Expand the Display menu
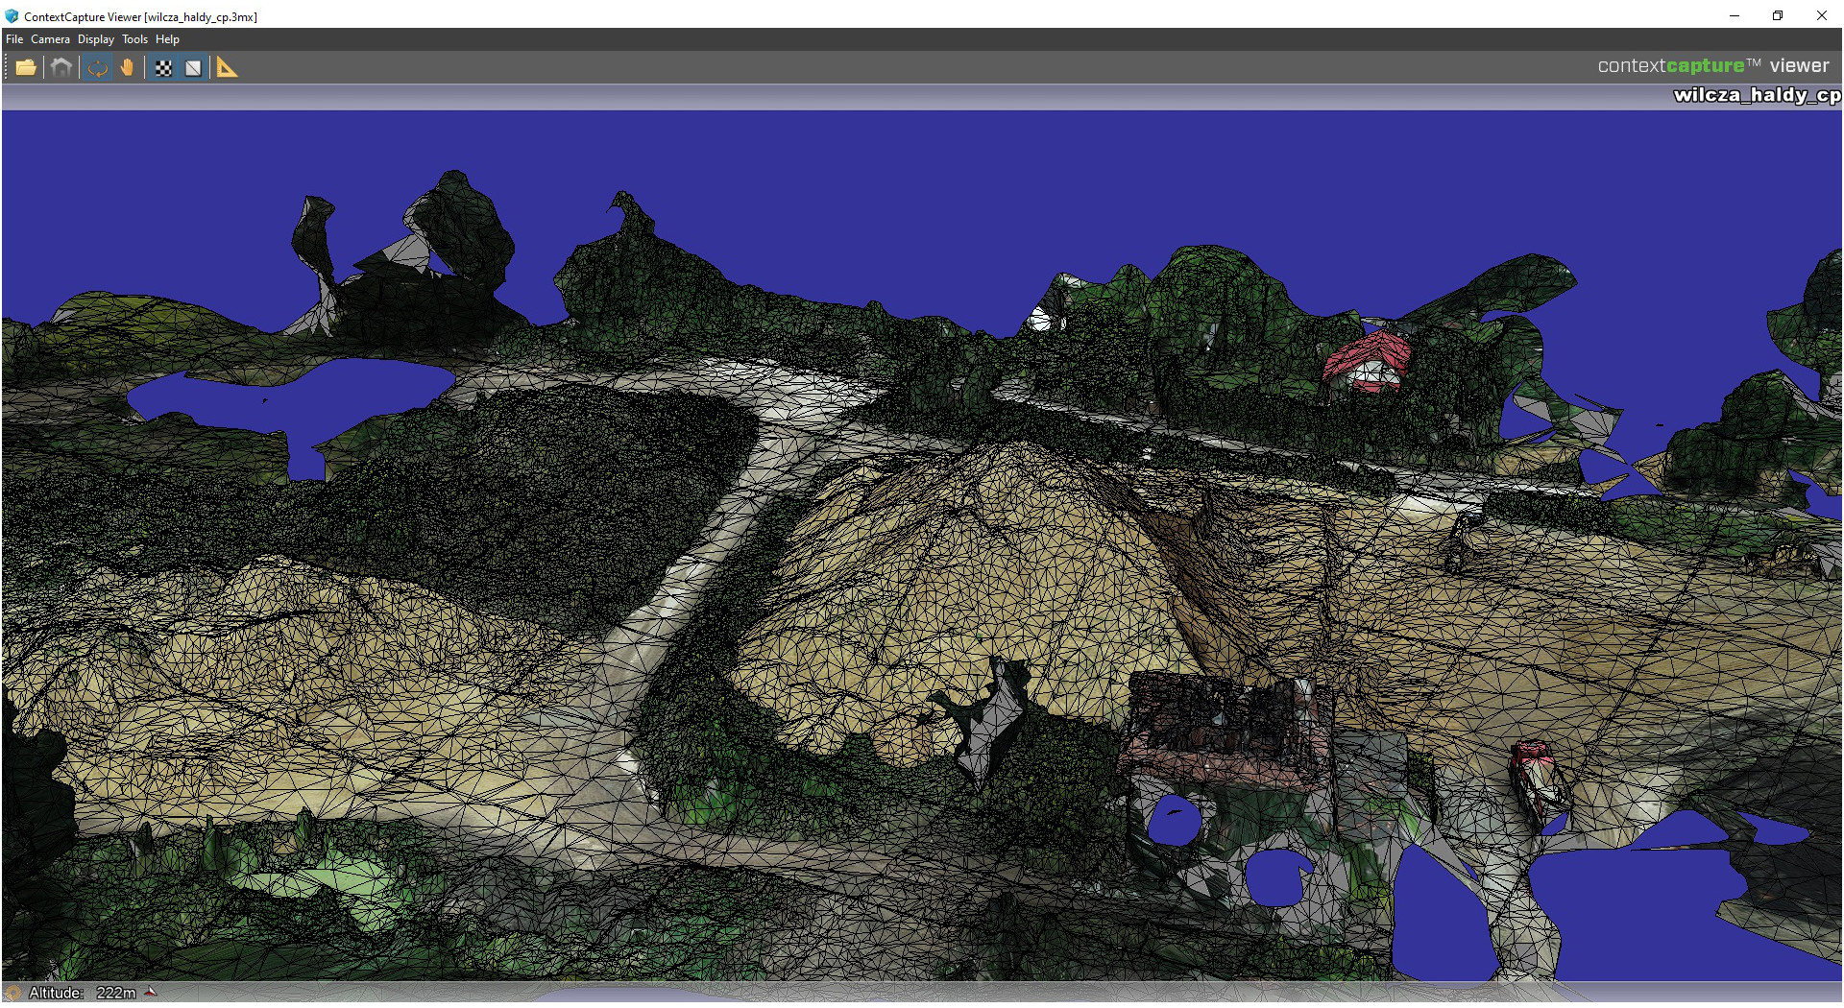The width and height of the screenshot is (1844, 1008). click(x=95, y=39)
